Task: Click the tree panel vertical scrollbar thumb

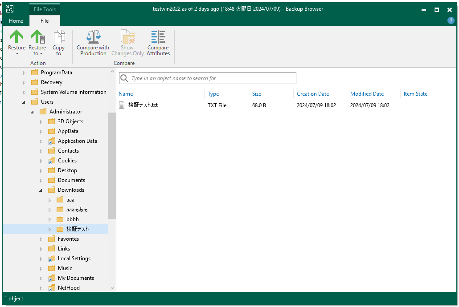Action: (112, 166)
